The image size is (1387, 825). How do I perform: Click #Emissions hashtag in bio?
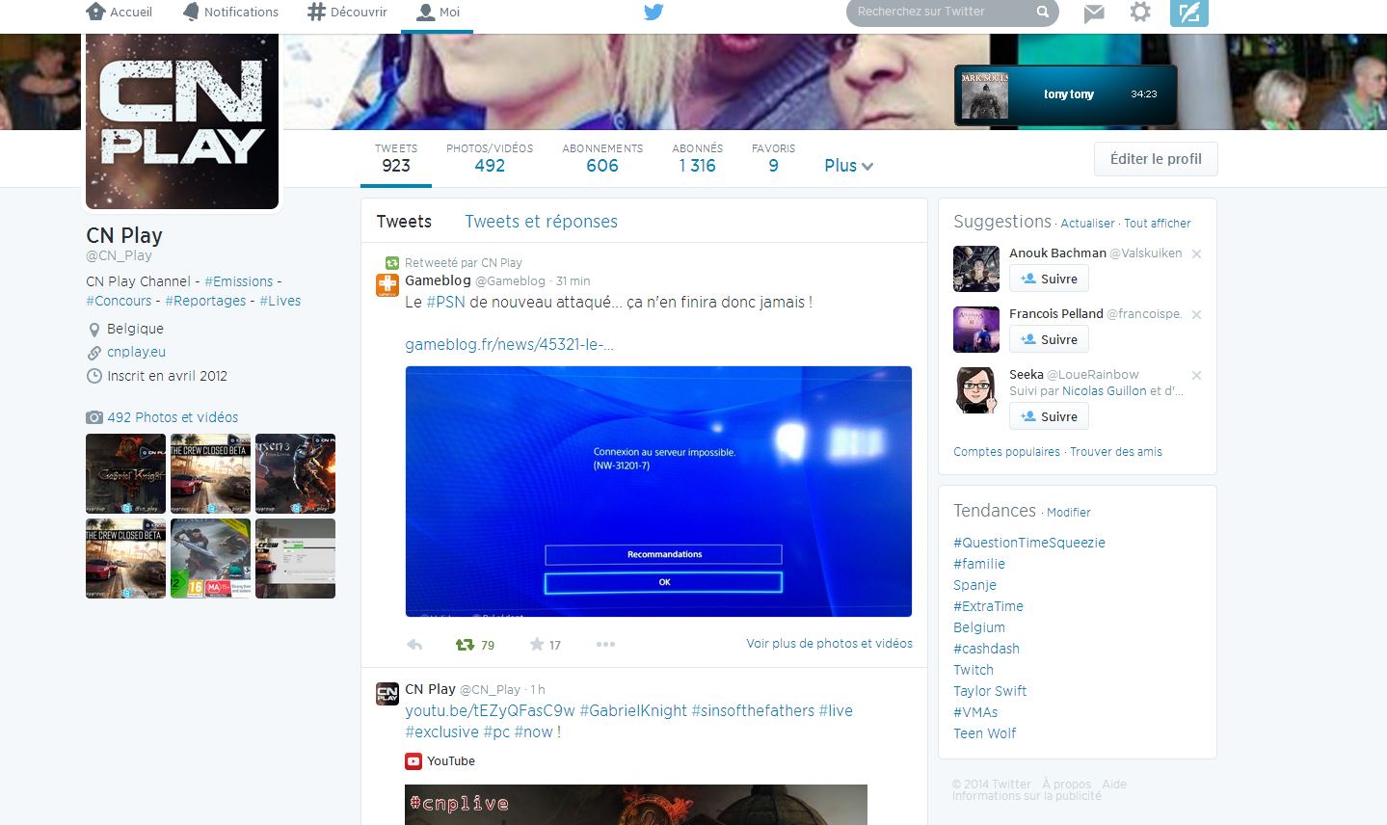tap(238, 281)
